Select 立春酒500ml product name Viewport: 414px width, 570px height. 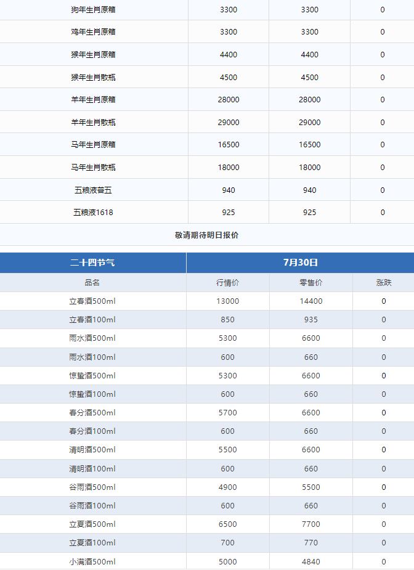tap(92, 301)
